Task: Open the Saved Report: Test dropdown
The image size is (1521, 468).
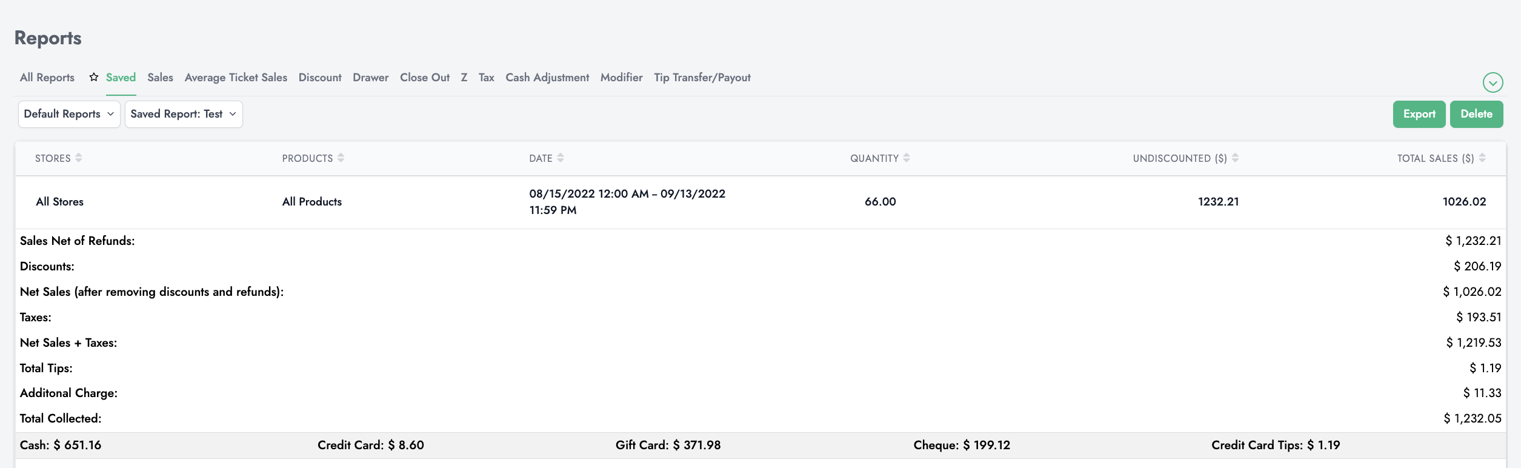Action: (184, 114)
